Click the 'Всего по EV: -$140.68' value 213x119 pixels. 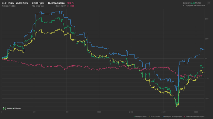pos(65,6)
